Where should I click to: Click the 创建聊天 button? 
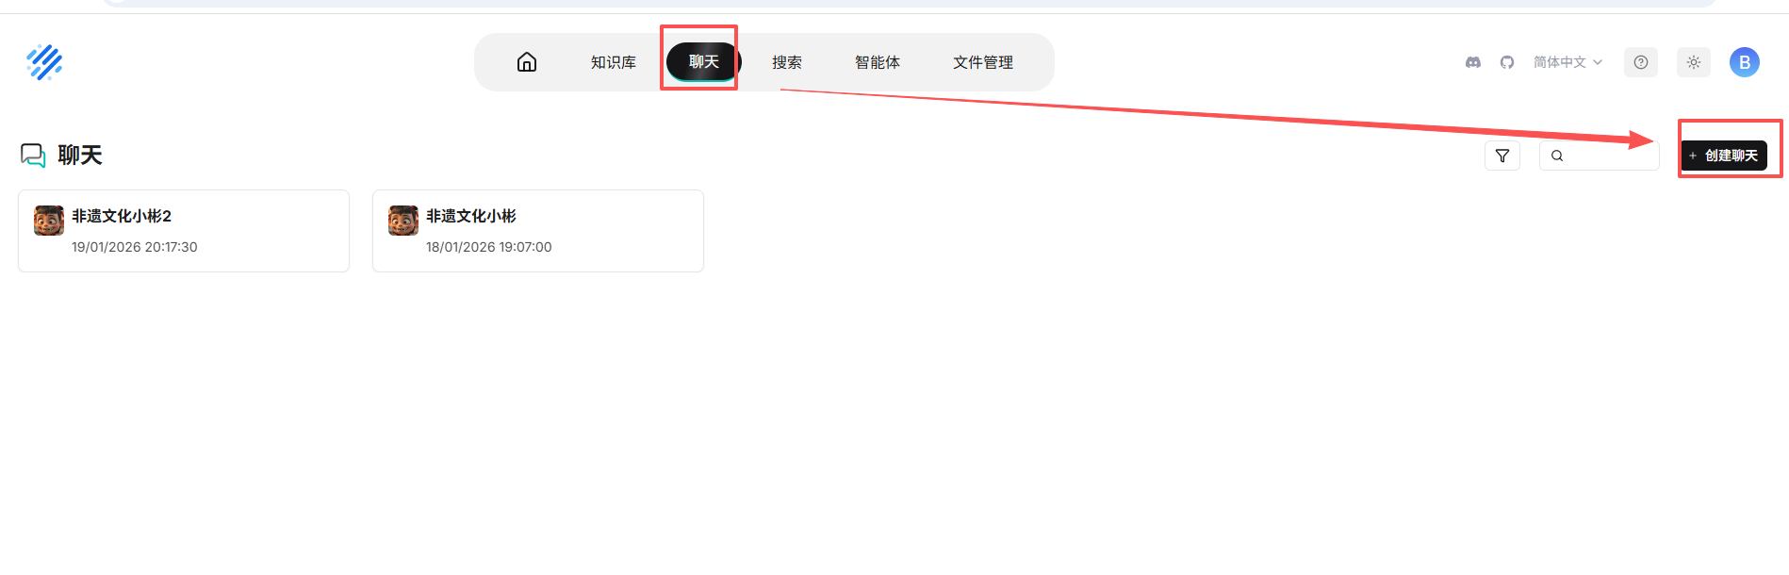(x=1724, y=156)
